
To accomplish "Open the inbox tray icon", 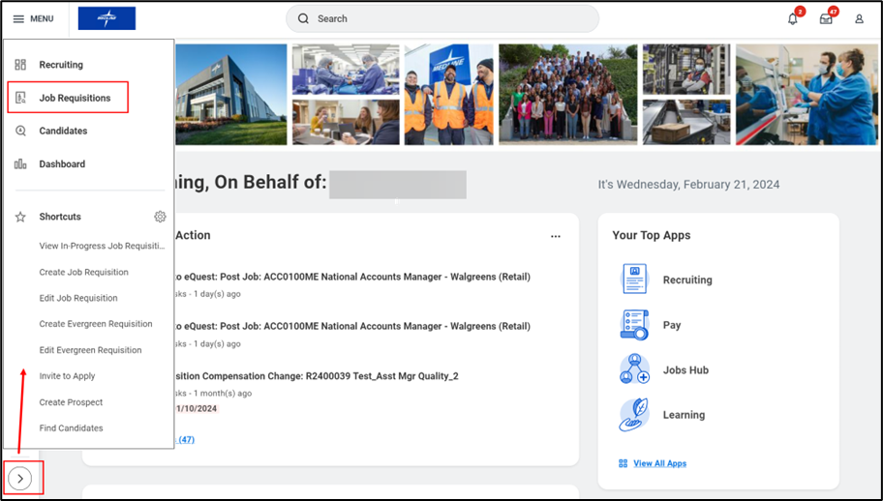I will [x=826, y=18].
